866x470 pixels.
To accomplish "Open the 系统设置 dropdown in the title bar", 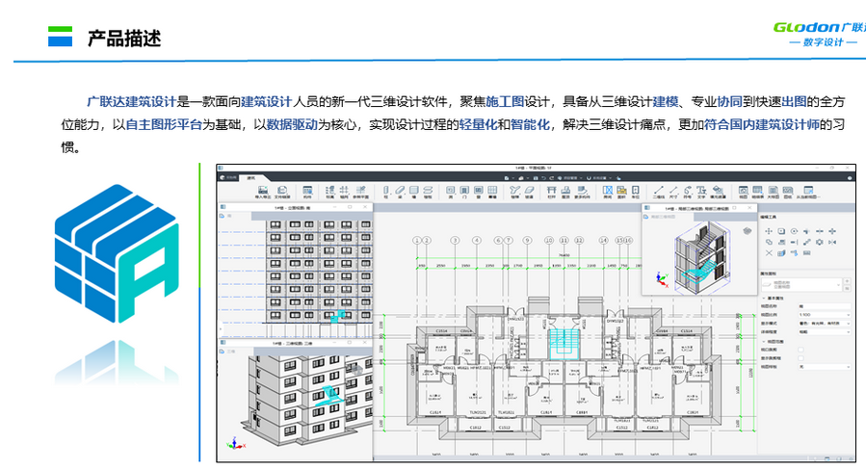I will 599,178.
